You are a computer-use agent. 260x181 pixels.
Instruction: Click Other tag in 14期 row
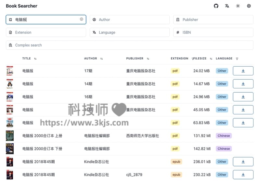[222, 84]
